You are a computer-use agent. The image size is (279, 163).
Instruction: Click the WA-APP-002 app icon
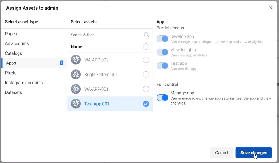(76, 60)
